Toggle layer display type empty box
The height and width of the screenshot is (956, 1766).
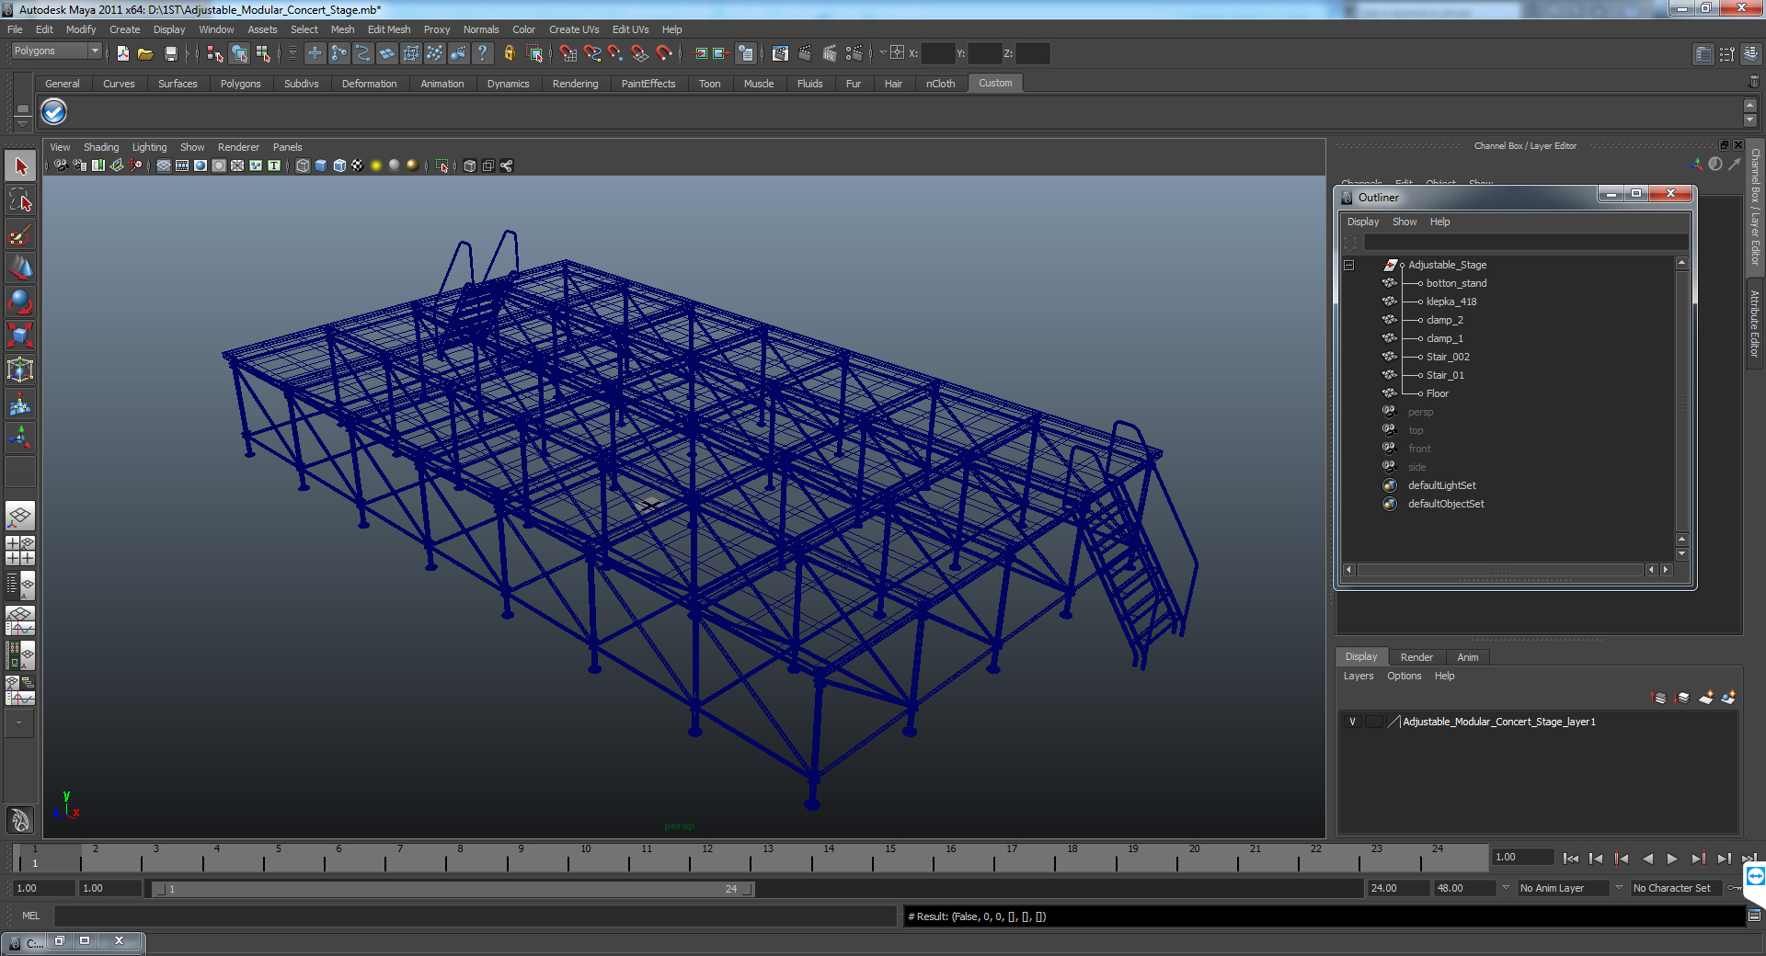[1374, 722]
